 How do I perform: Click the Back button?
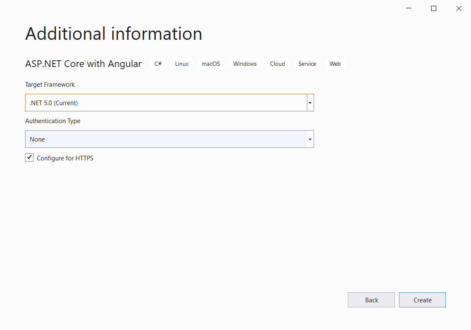click(x=371, y=300)
